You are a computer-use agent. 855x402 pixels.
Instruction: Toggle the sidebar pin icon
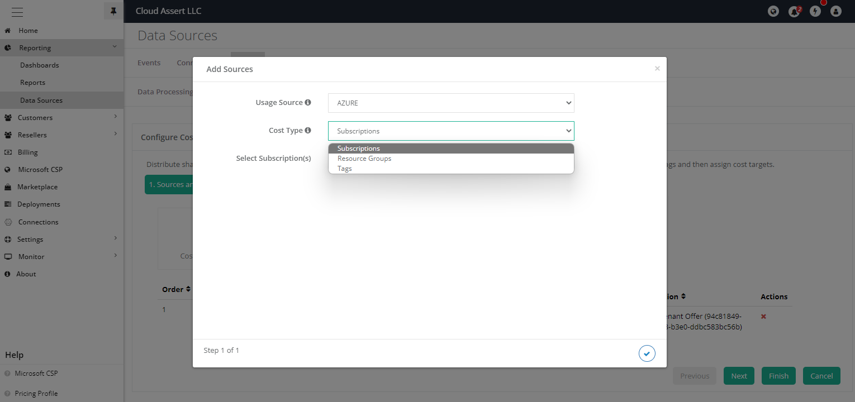coord(113,11)
